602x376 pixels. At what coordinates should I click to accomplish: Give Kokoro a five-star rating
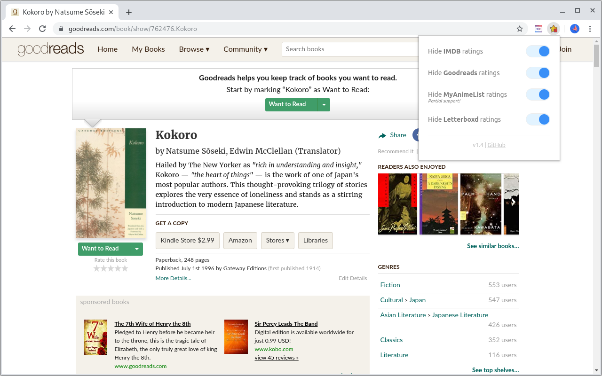click(125, 268)
